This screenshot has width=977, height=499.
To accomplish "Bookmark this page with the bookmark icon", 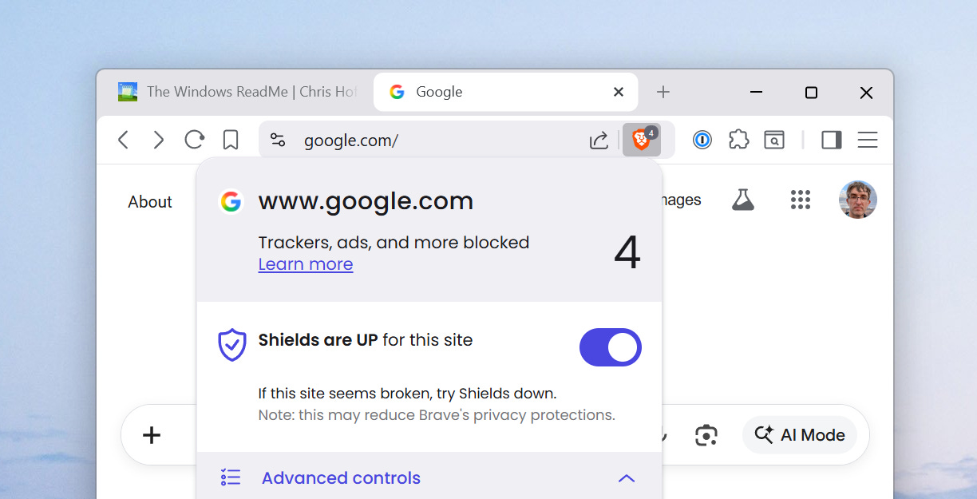I will tap(231, 140).
